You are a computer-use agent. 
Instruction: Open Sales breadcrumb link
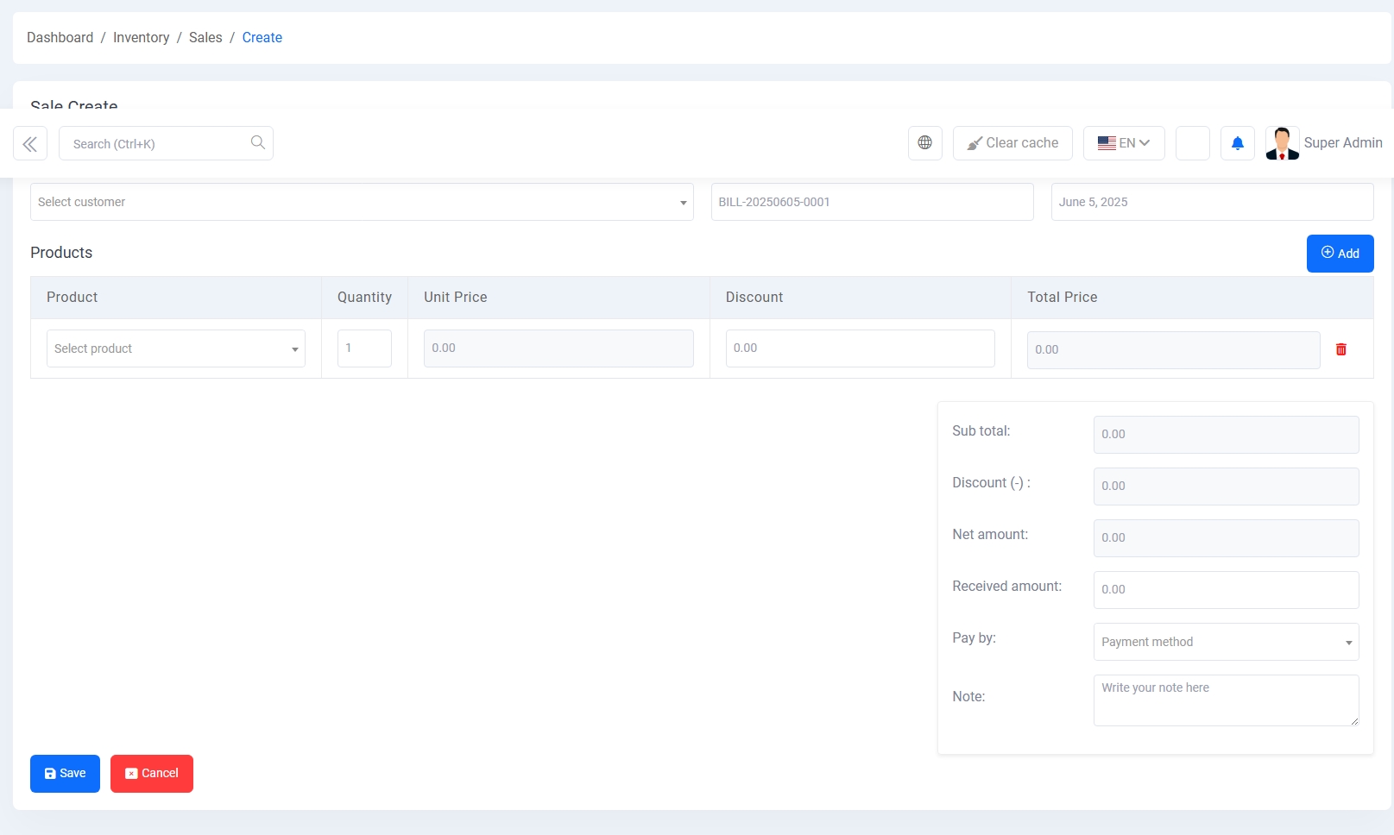tap(205, 38)
